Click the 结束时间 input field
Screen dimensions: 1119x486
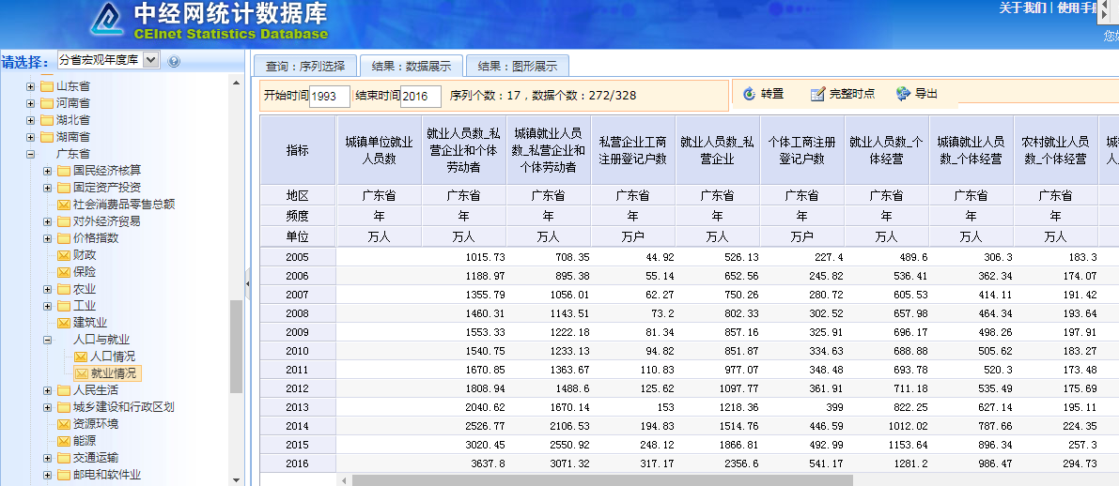pos(421,97)
